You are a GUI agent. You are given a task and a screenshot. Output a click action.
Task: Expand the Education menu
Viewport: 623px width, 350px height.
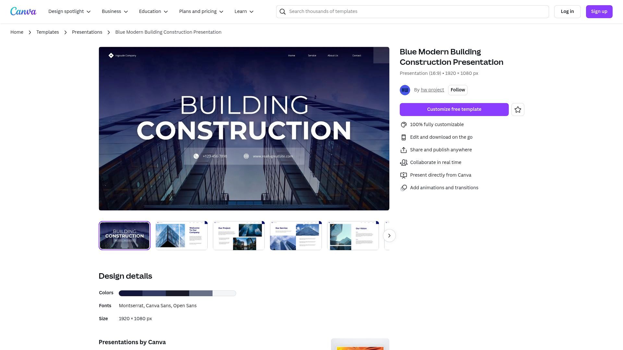[153, 11]
